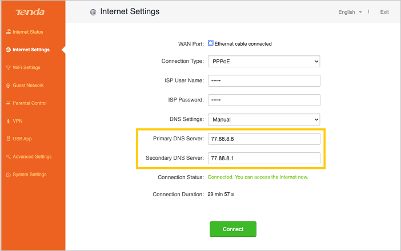401x251 pixels.
Task: Click the Advanced Settings wrench icon
Action: (8, 157)
